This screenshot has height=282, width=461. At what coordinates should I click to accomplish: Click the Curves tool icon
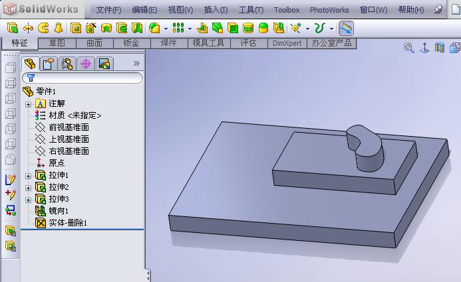click(x=320, y=28)
